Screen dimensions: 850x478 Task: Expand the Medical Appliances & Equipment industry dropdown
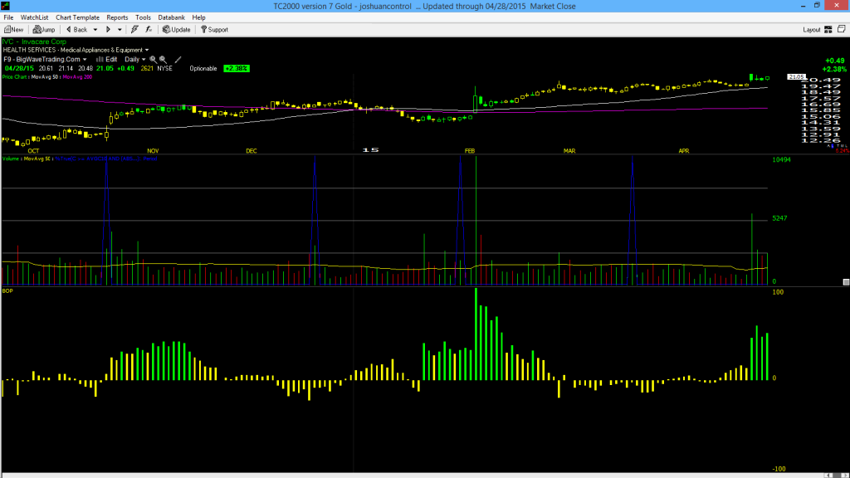point(146,50)
